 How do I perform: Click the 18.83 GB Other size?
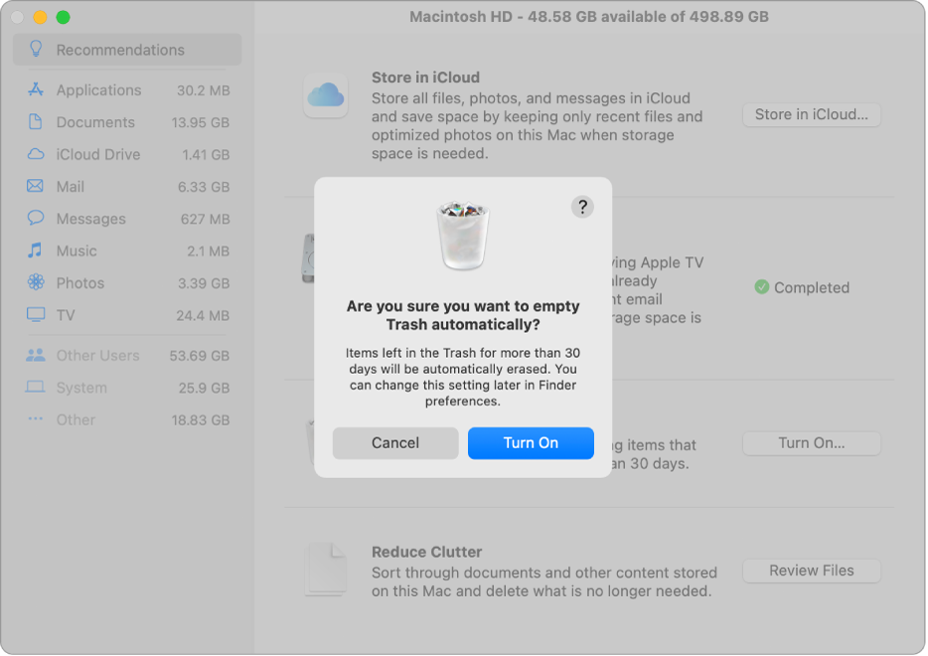pos(200,420)
